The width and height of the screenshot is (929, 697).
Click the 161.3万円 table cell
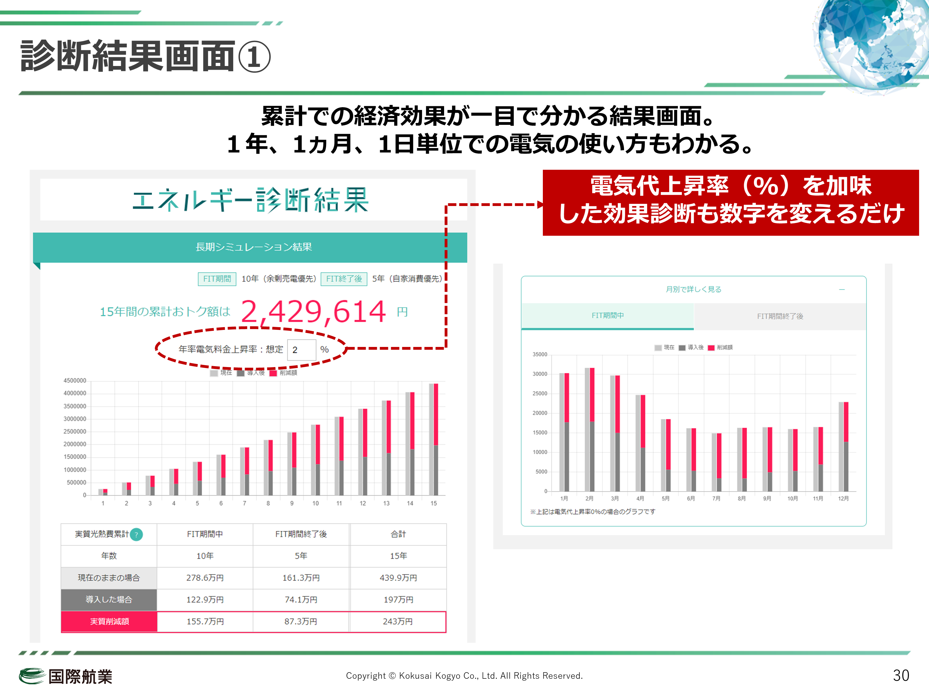click(x=301, y=578)
